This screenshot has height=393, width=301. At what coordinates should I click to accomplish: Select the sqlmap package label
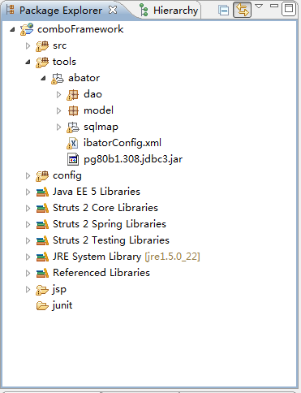101,127
